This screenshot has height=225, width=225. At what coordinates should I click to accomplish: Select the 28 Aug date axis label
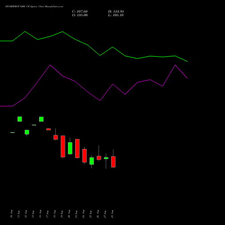112,214
